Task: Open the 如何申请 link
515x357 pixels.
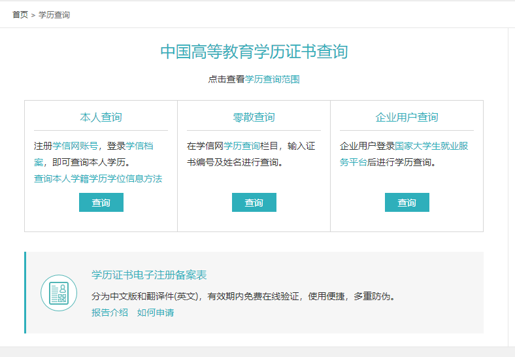Action: click(x=156, y=313)
